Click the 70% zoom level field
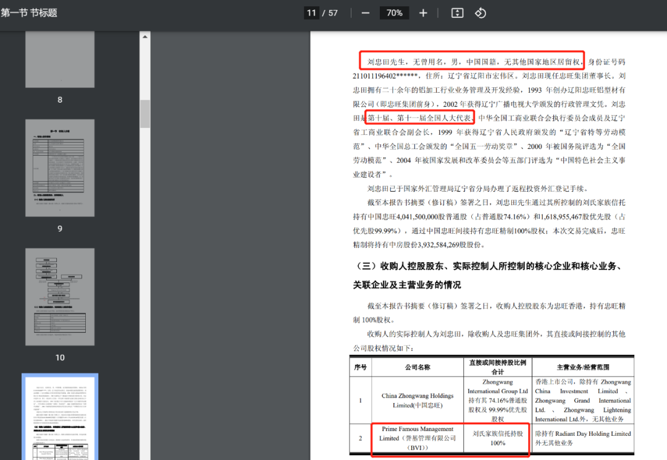This screenshot has height=460, width=667. coord(394,13)
